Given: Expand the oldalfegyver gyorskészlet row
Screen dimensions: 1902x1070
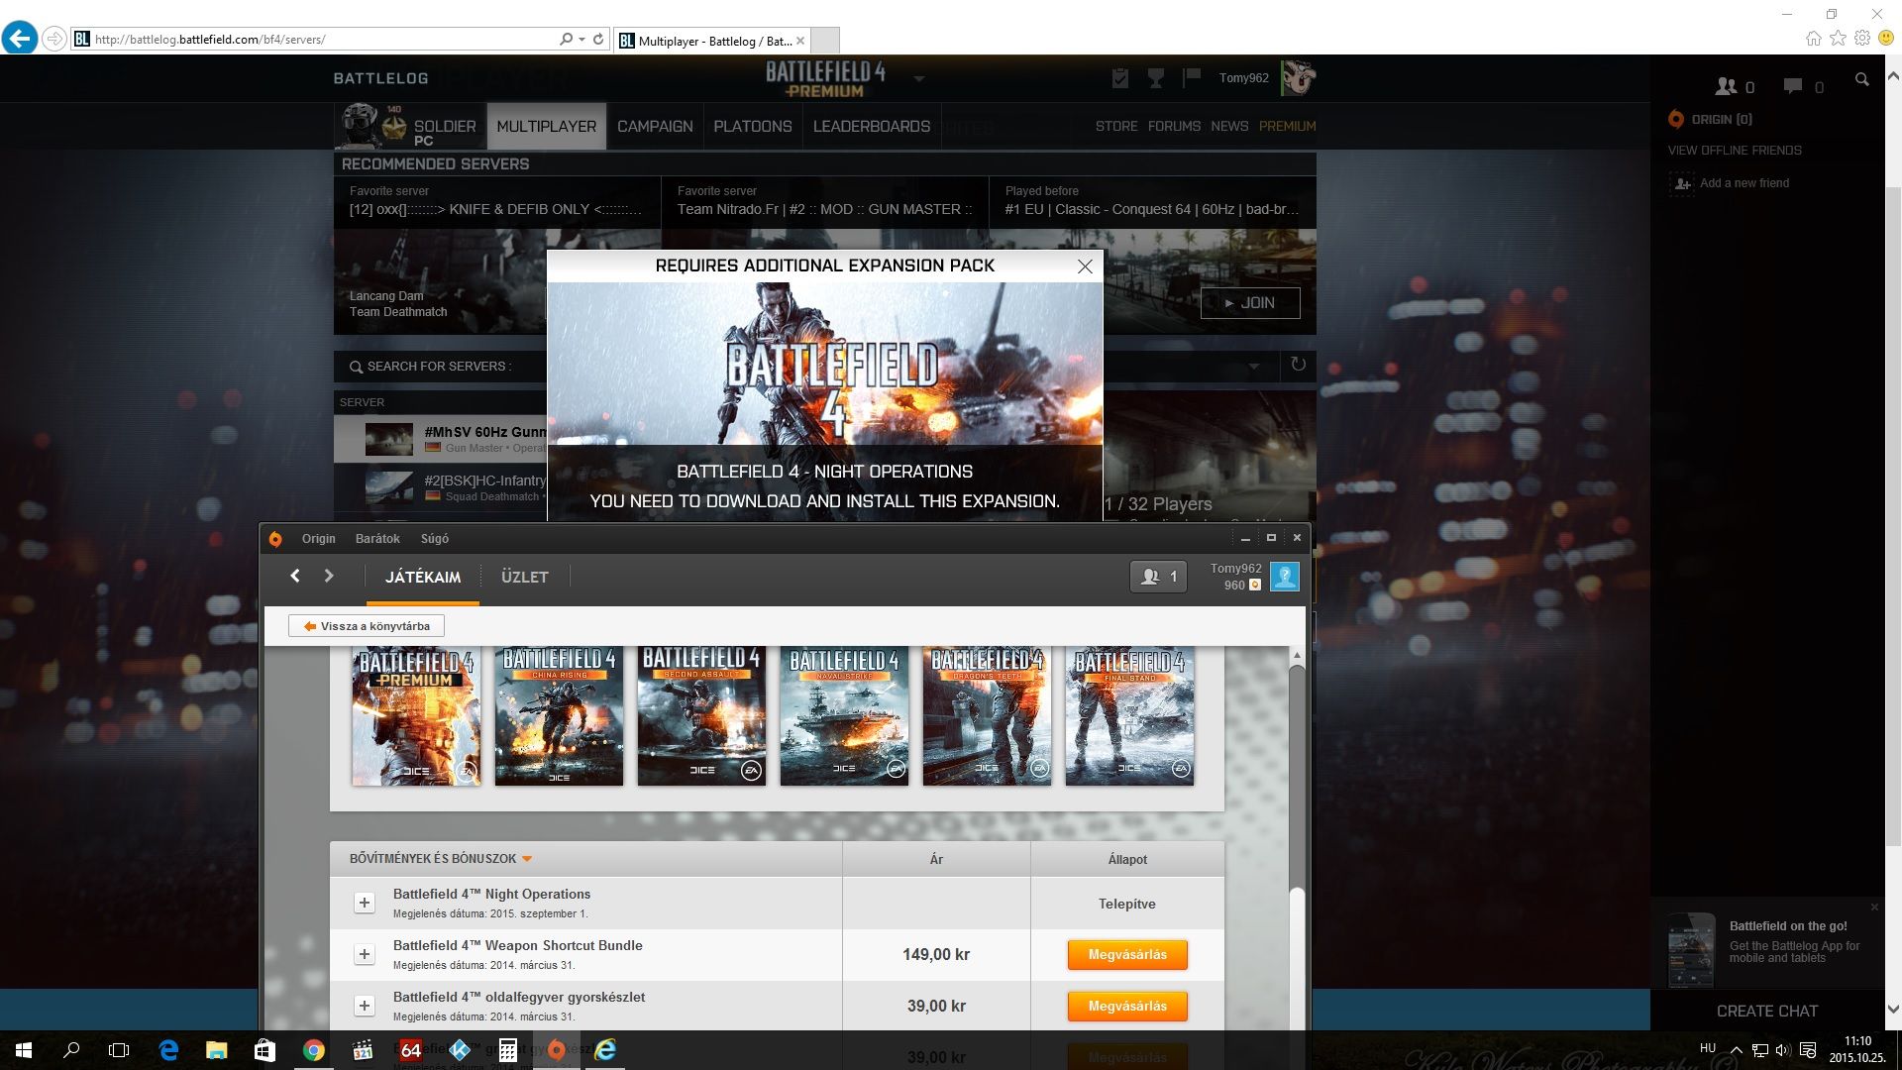Looking at the screenshot, I should 365,1006.
